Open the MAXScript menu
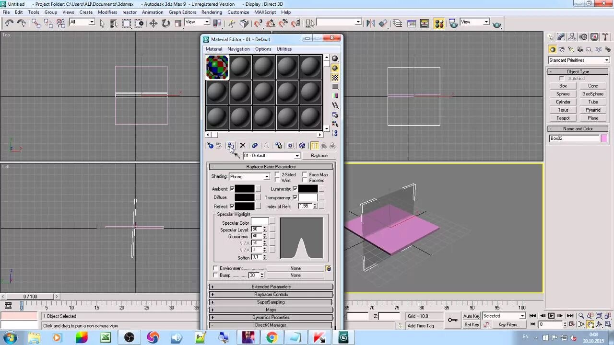Image resolution: width=614 pixels, height=345 pixels. point(265,12)
